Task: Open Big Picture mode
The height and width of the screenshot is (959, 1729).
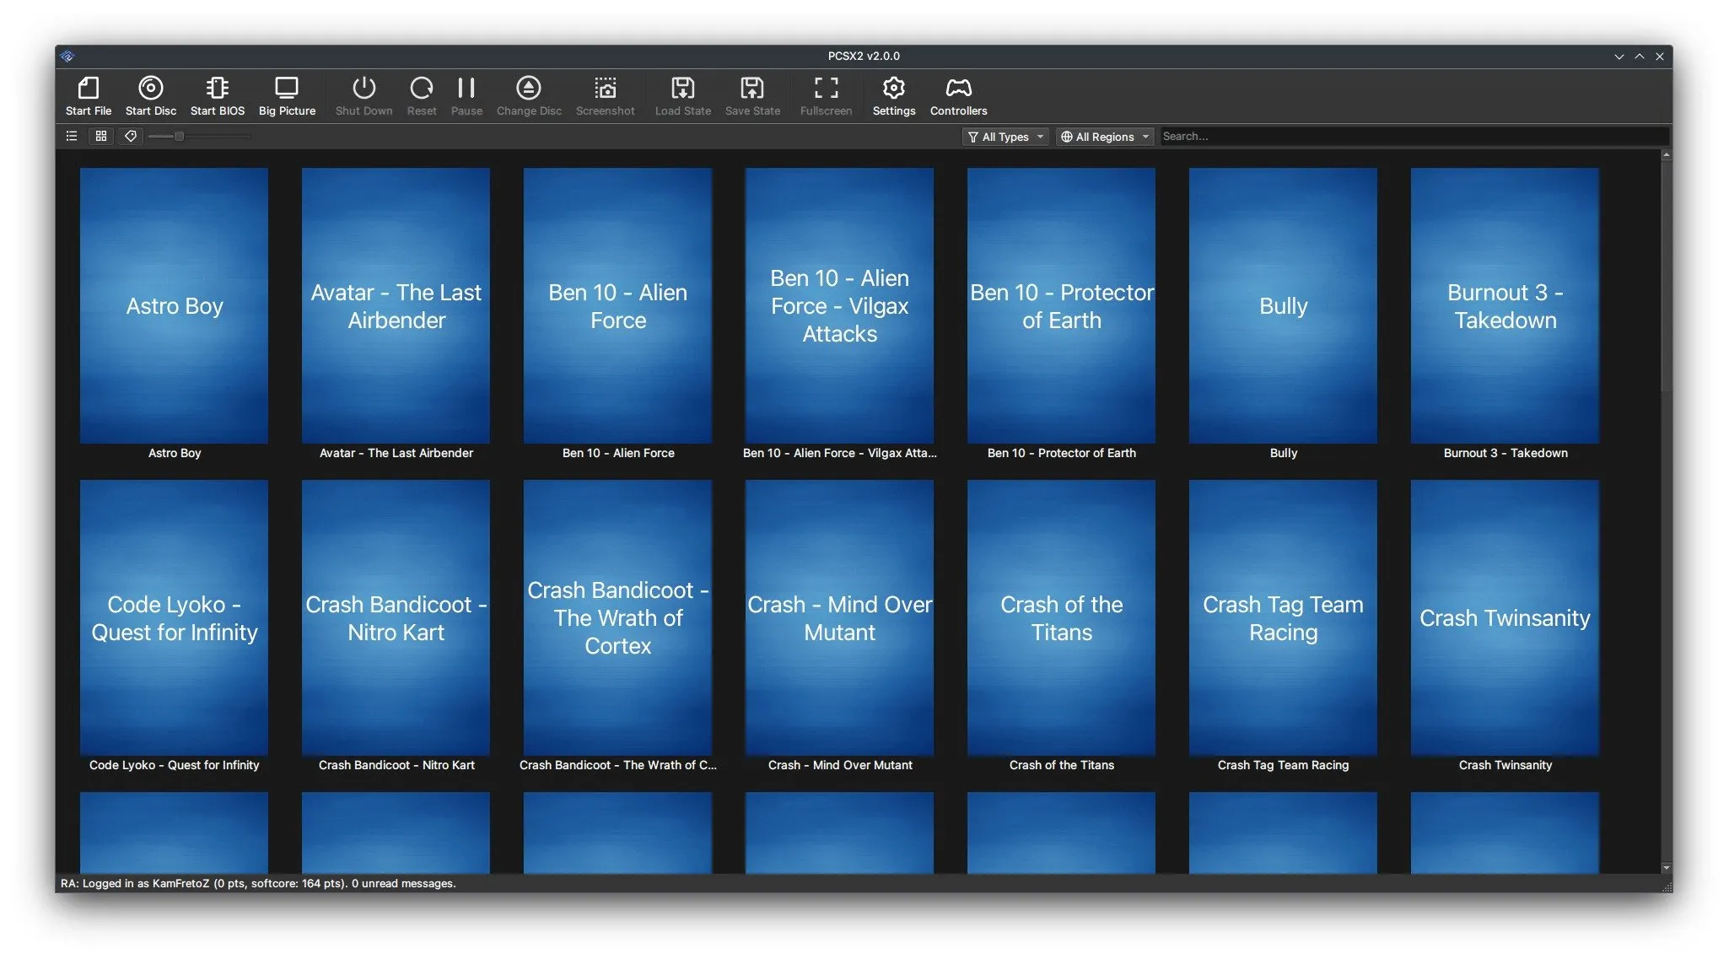Action: point(287,88)
